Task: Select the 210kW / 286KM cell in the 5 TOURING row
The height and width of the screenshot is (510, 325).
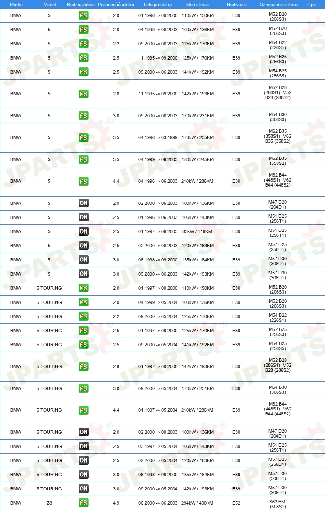Action: coord(197,410)
